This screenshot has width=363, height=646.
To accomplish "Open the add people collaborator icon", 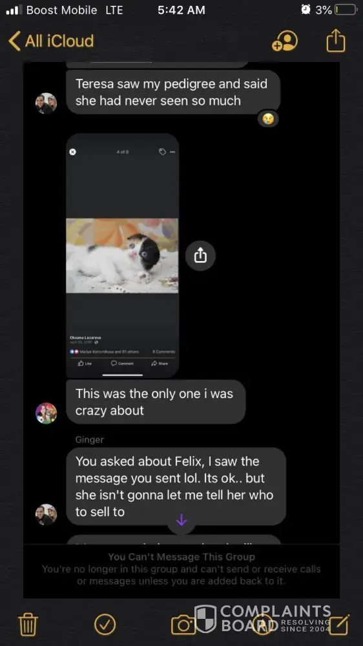I will coord(284,41).
